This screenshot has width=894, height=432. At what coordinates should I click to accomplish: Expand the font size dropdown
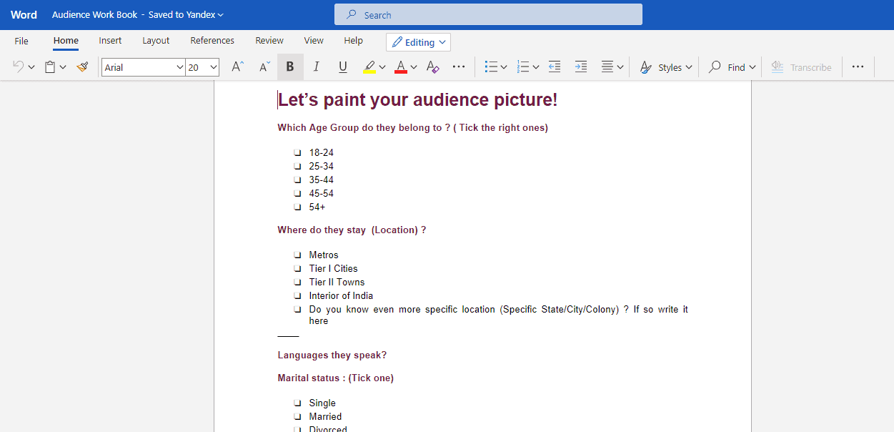tap(213, 67)
